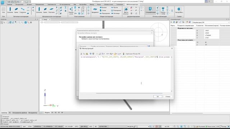This screenshot has width=230, height=129.
Task: Close the Мастер функций dialog
Action: click(172, 48)
